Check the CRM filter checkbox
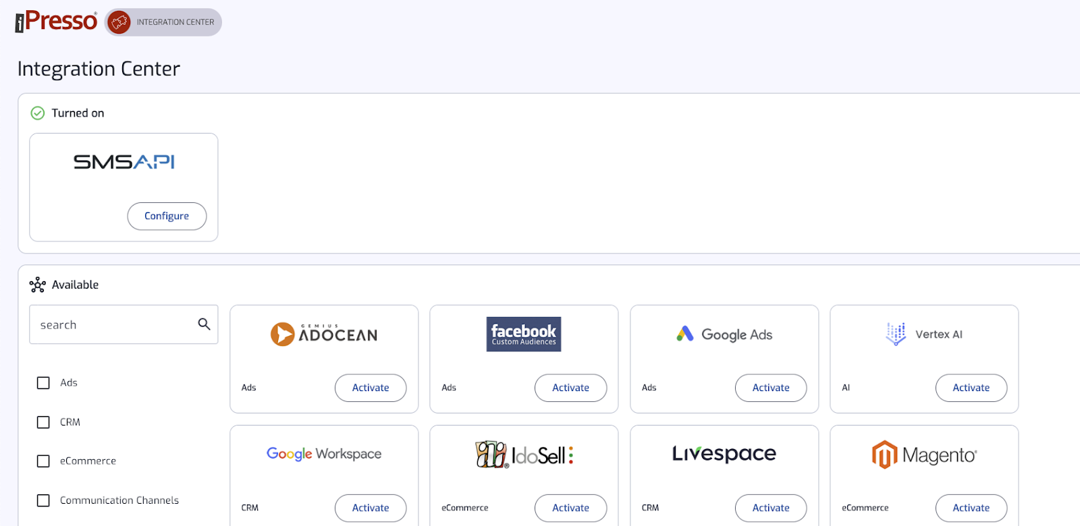 pyautogui.click(x=43, y=422)
